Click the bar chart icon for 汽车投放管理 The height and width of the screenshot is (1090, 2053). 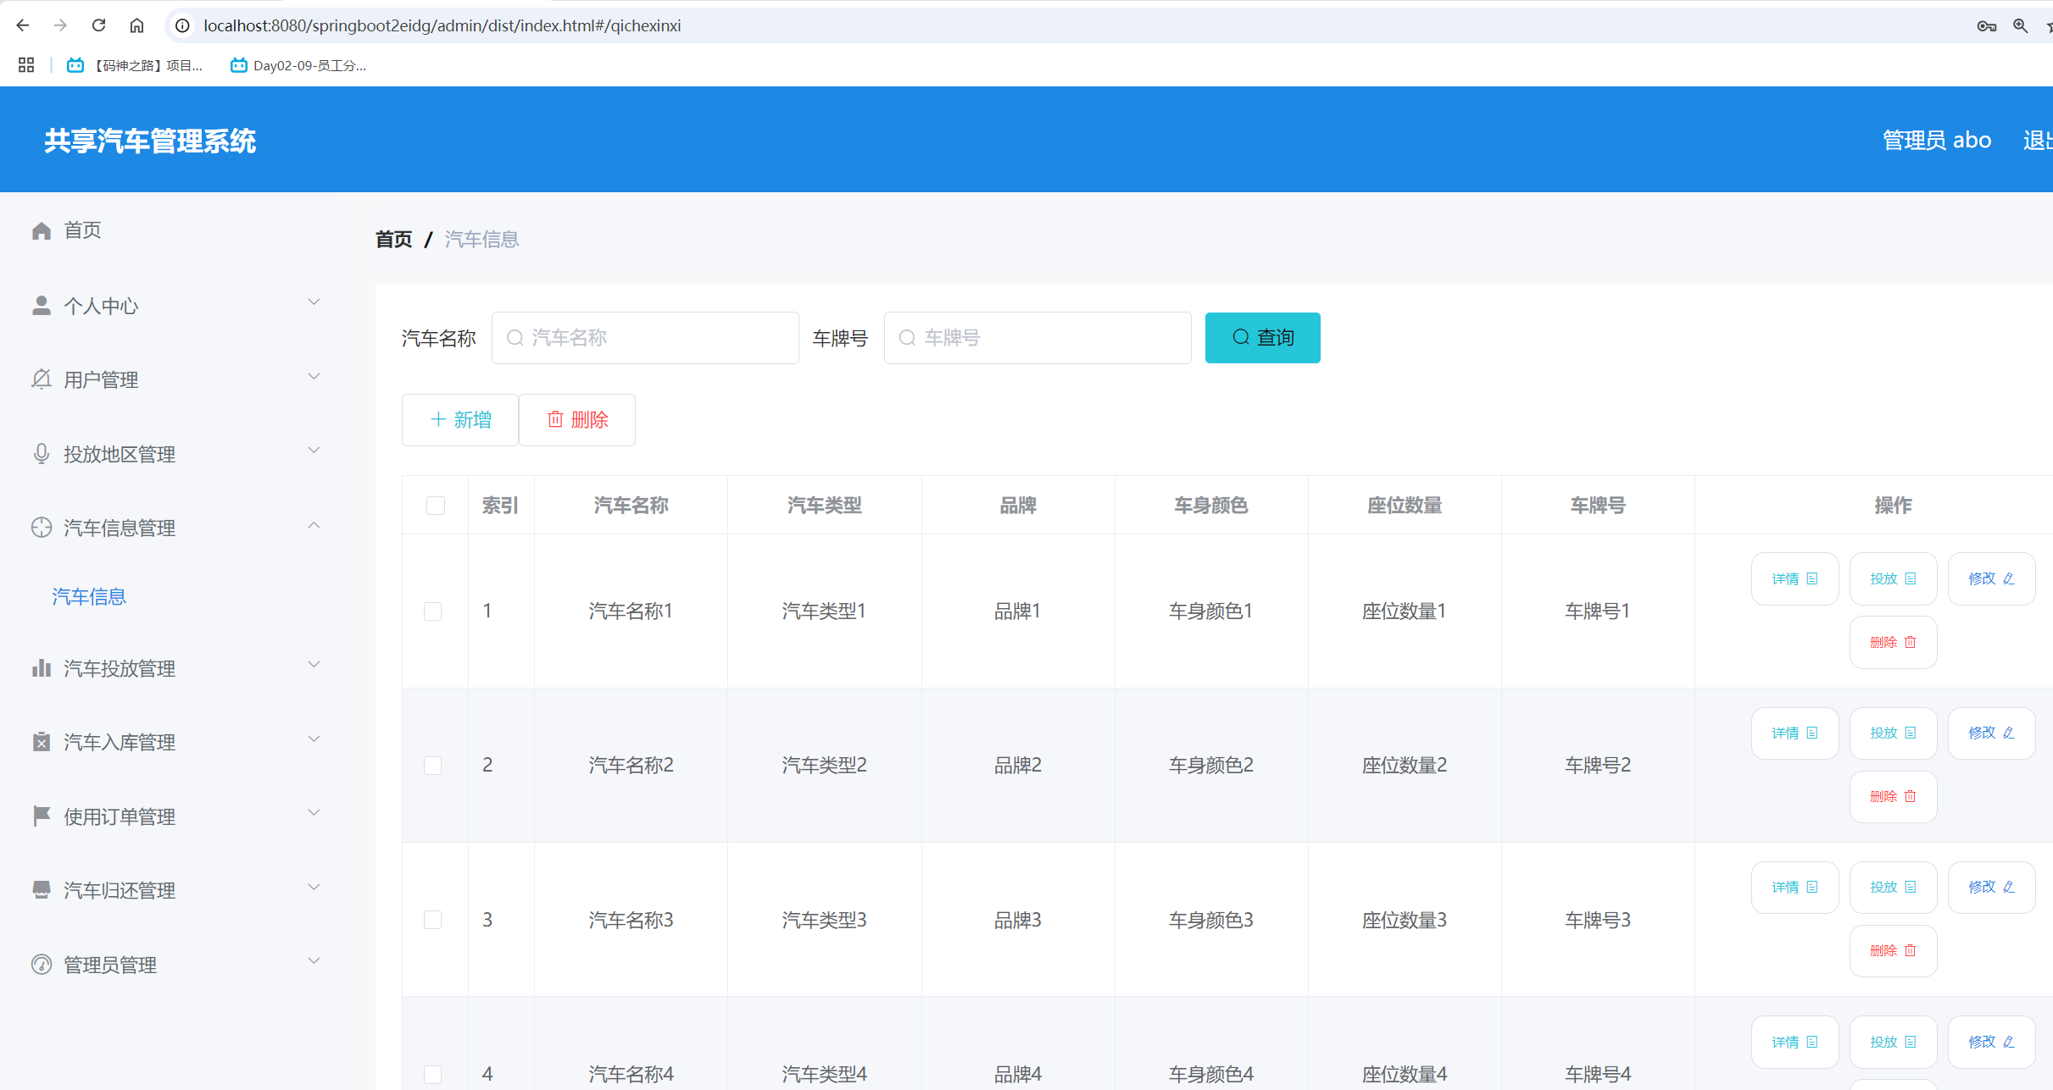tap(42, 668)
